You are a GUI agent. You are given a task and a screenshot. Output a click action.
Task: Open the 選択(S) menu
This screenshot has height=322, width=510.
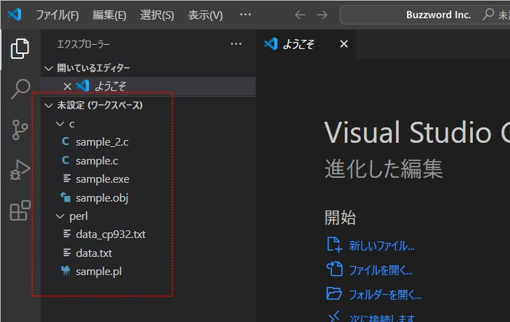tap(157, 15)
